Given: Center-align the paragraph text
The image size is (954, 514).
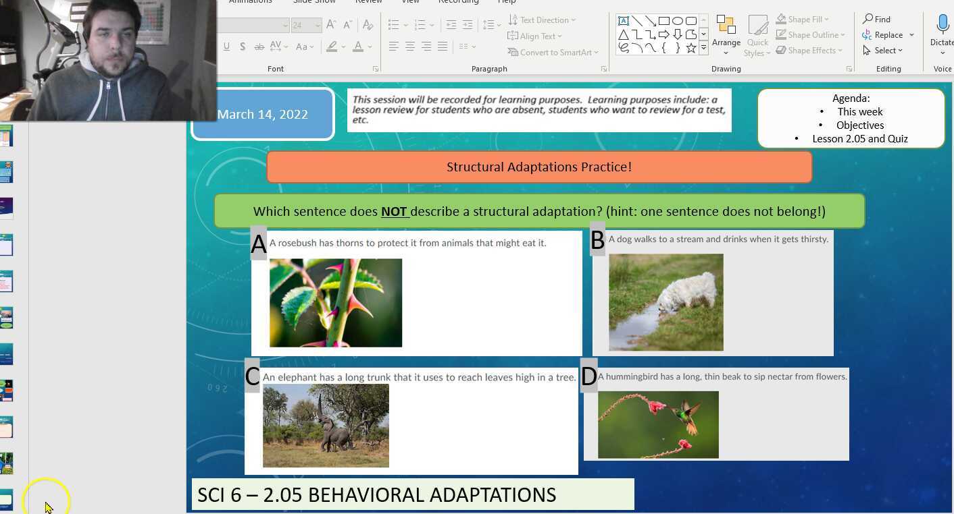Looking at the screenshot, I should click(410, 46).
